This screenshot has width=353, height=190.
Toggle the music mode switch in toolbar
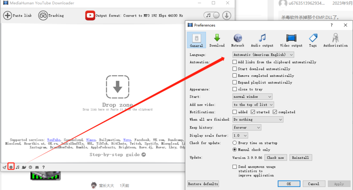click(211, 15)
